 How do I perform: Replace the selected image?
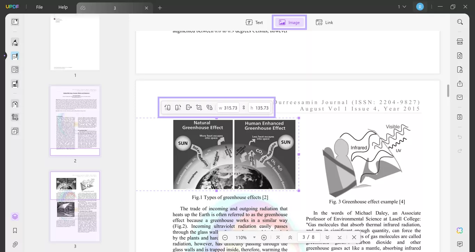209,108
